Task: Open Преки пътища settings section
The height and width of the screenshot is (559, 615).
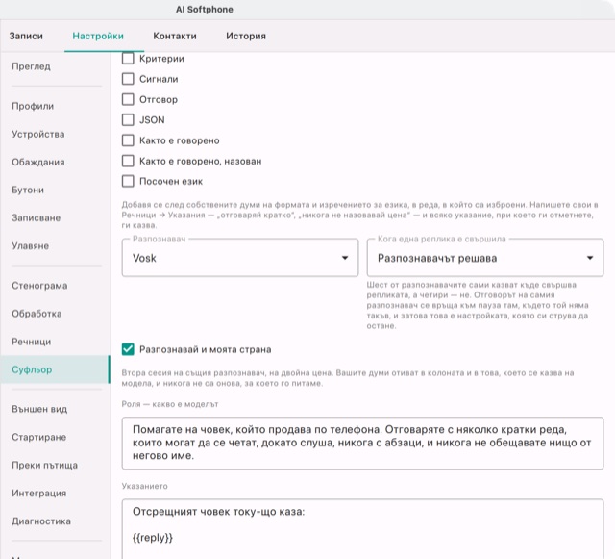Action: pos(55,465)
